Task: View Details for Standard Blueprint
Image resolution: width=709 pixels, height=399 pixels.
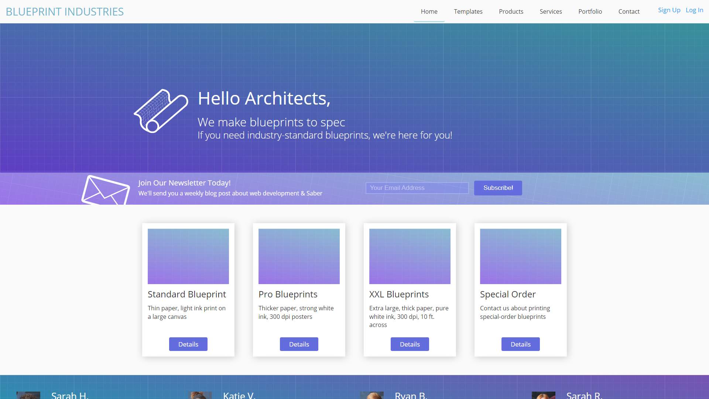Action: click(188, 344)
